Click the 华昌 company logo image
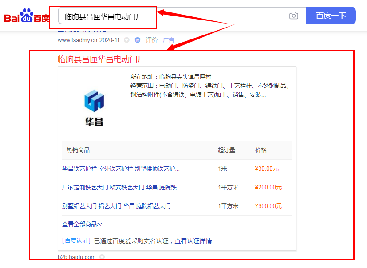The width and height of the screenshot is (367, 268). pos(94,107)
